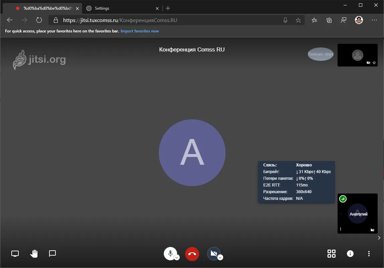Click the packet loss '0% 0%' value

pyautogui.click(x=304, y=178)
